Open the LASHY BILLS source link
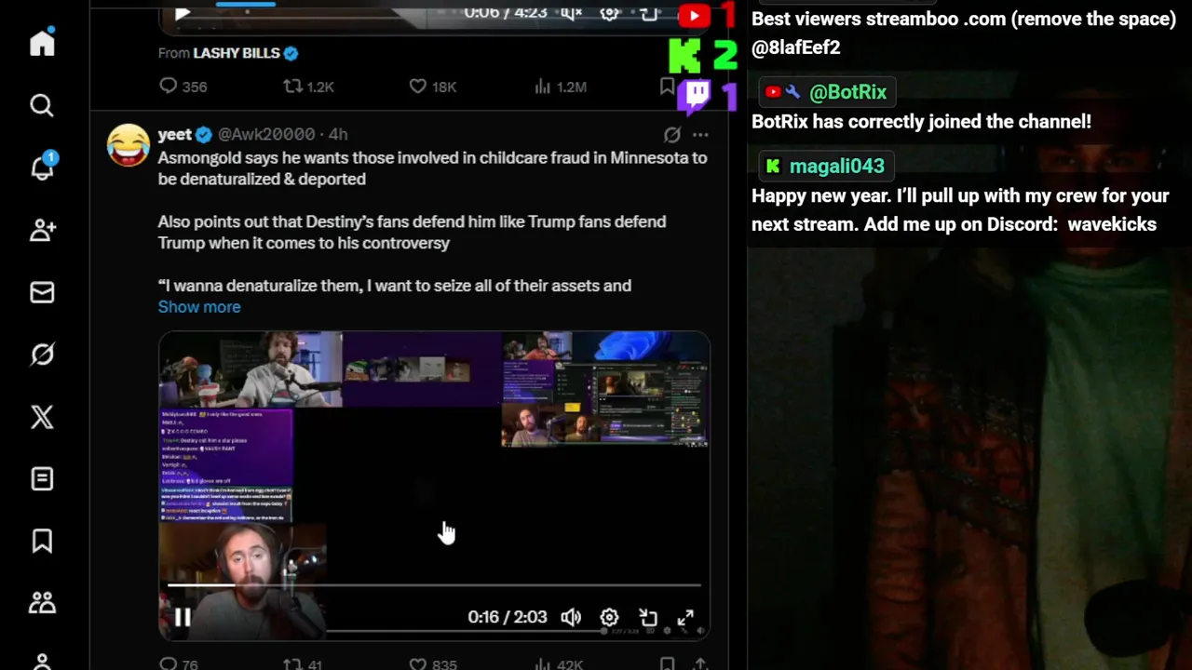The image size is (1192, 670). point(237,53)
